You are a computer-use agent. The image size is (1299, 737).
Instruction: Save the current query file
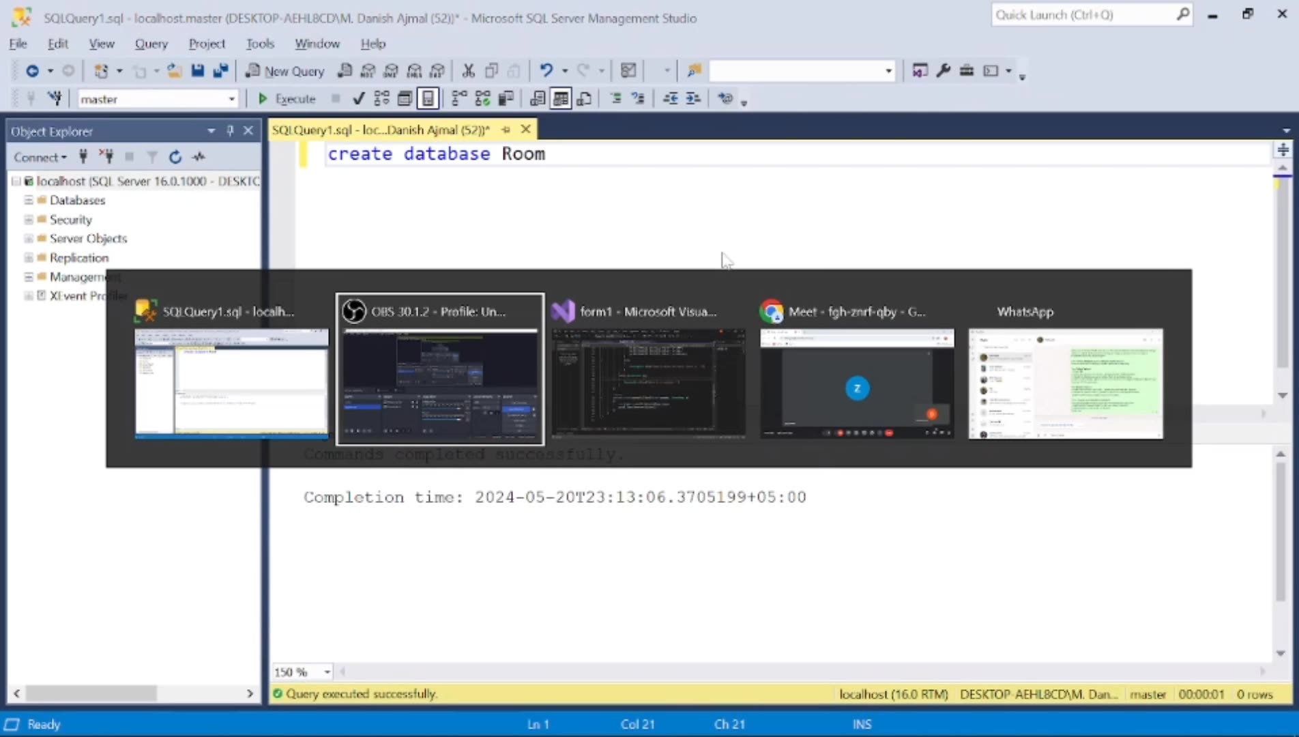coord(198,70)
